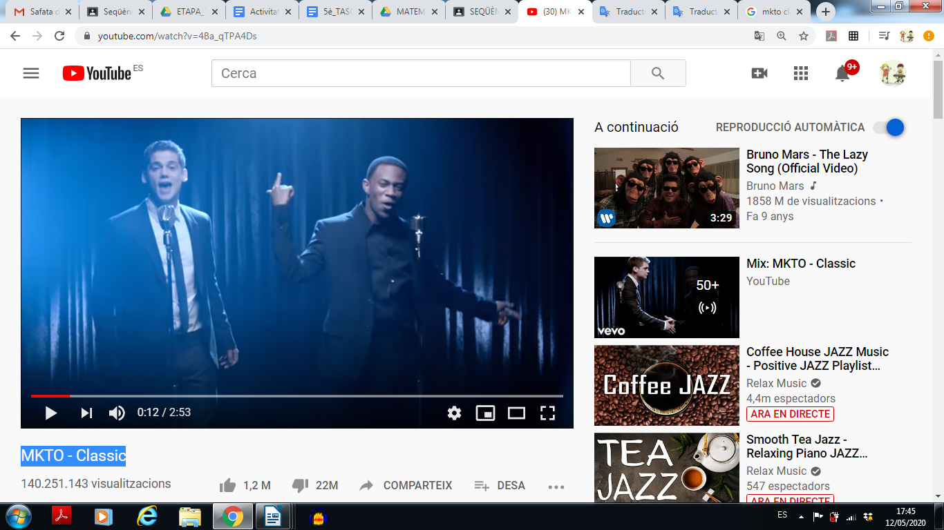Open the notifications bell
The image size is (944, 530).
click(842, 73)
